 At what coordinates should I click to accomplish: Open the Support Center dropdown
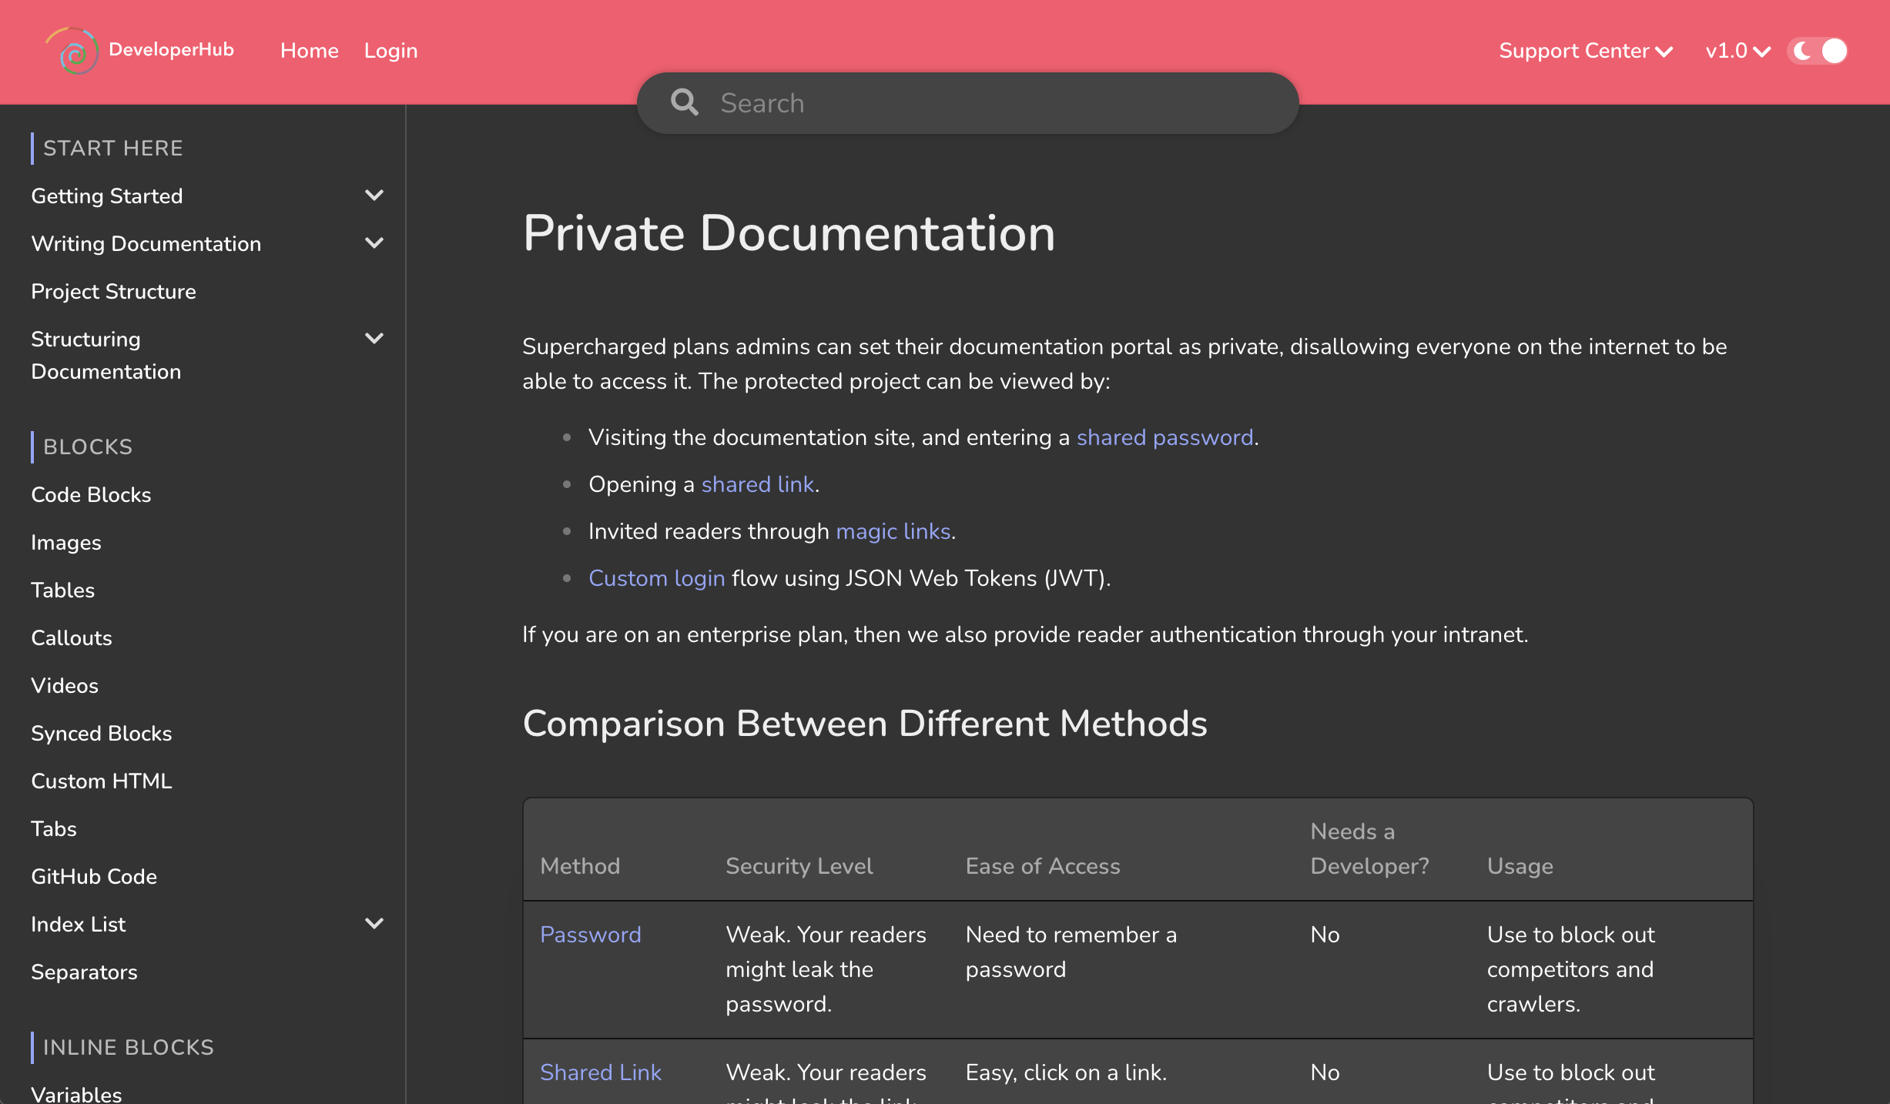pyautogui.click(x=1585, y=51)
